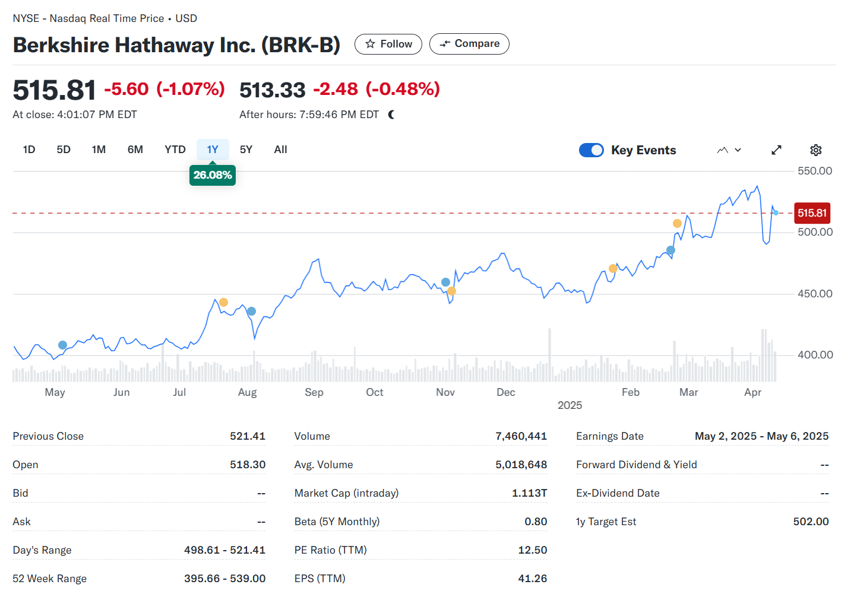This screenshot has height=594, width=851.
Task: Click the blue event marker at Aug
Action: point(251,311)
